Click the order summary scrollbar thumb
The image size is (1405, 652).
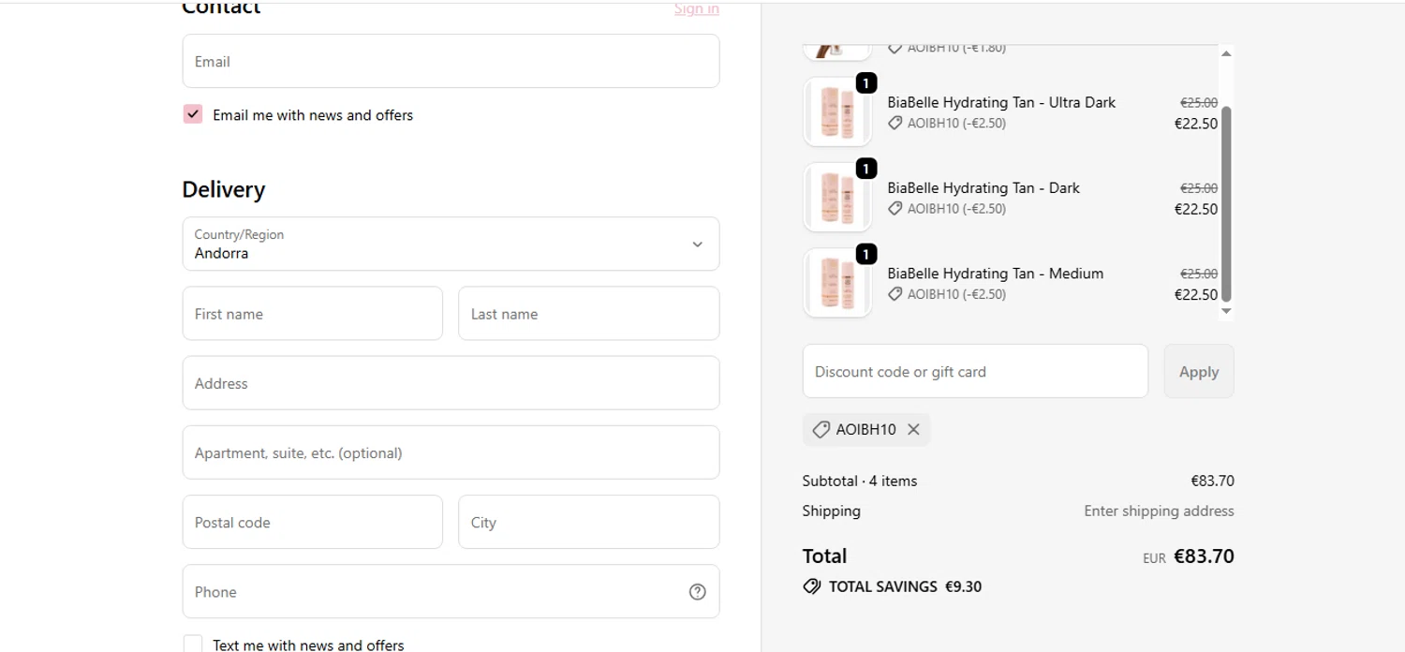tap(1226, 203)
